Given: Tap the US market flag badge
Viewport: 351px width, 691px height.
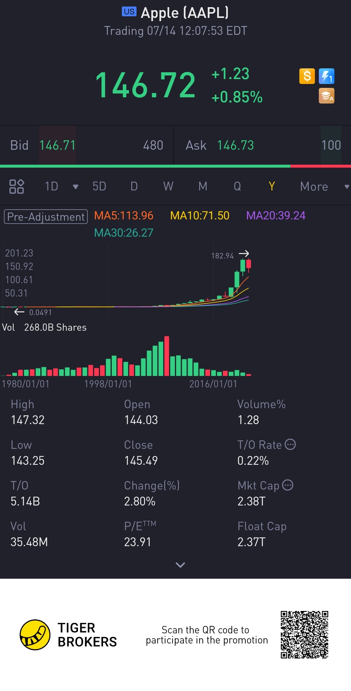Looking at the screenshot, I should [129, 11].
